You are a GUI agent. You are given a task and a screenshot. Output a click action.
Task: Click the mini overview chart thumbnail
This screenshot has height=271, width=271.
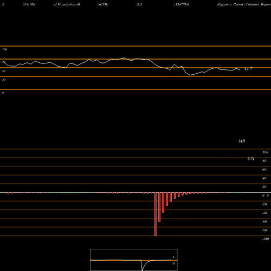134,260
